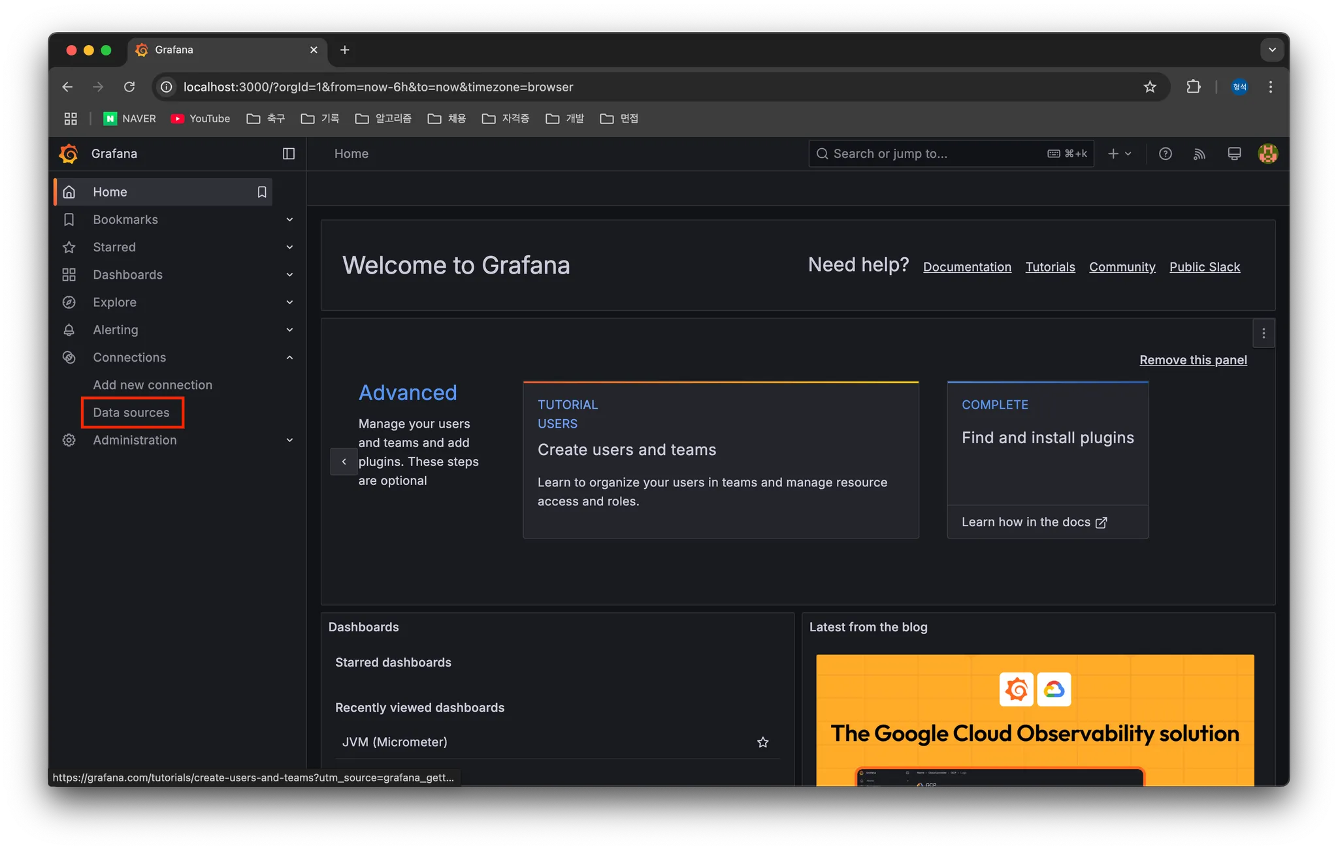This screenshot has width=1338, height=850.
Task: Expand the Dashboards menu section
Action: 289,275
